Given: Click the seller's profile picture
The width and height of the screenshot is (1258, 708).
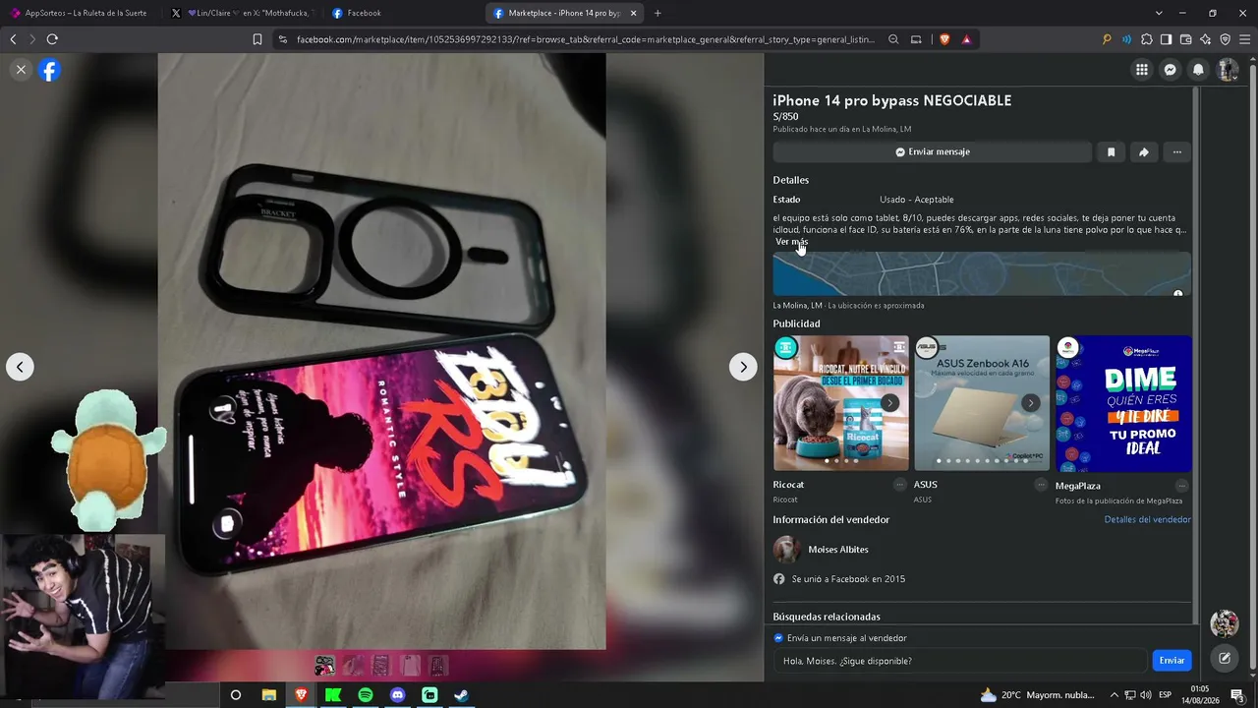Looking at the screenshot, I should click(787, 550).
